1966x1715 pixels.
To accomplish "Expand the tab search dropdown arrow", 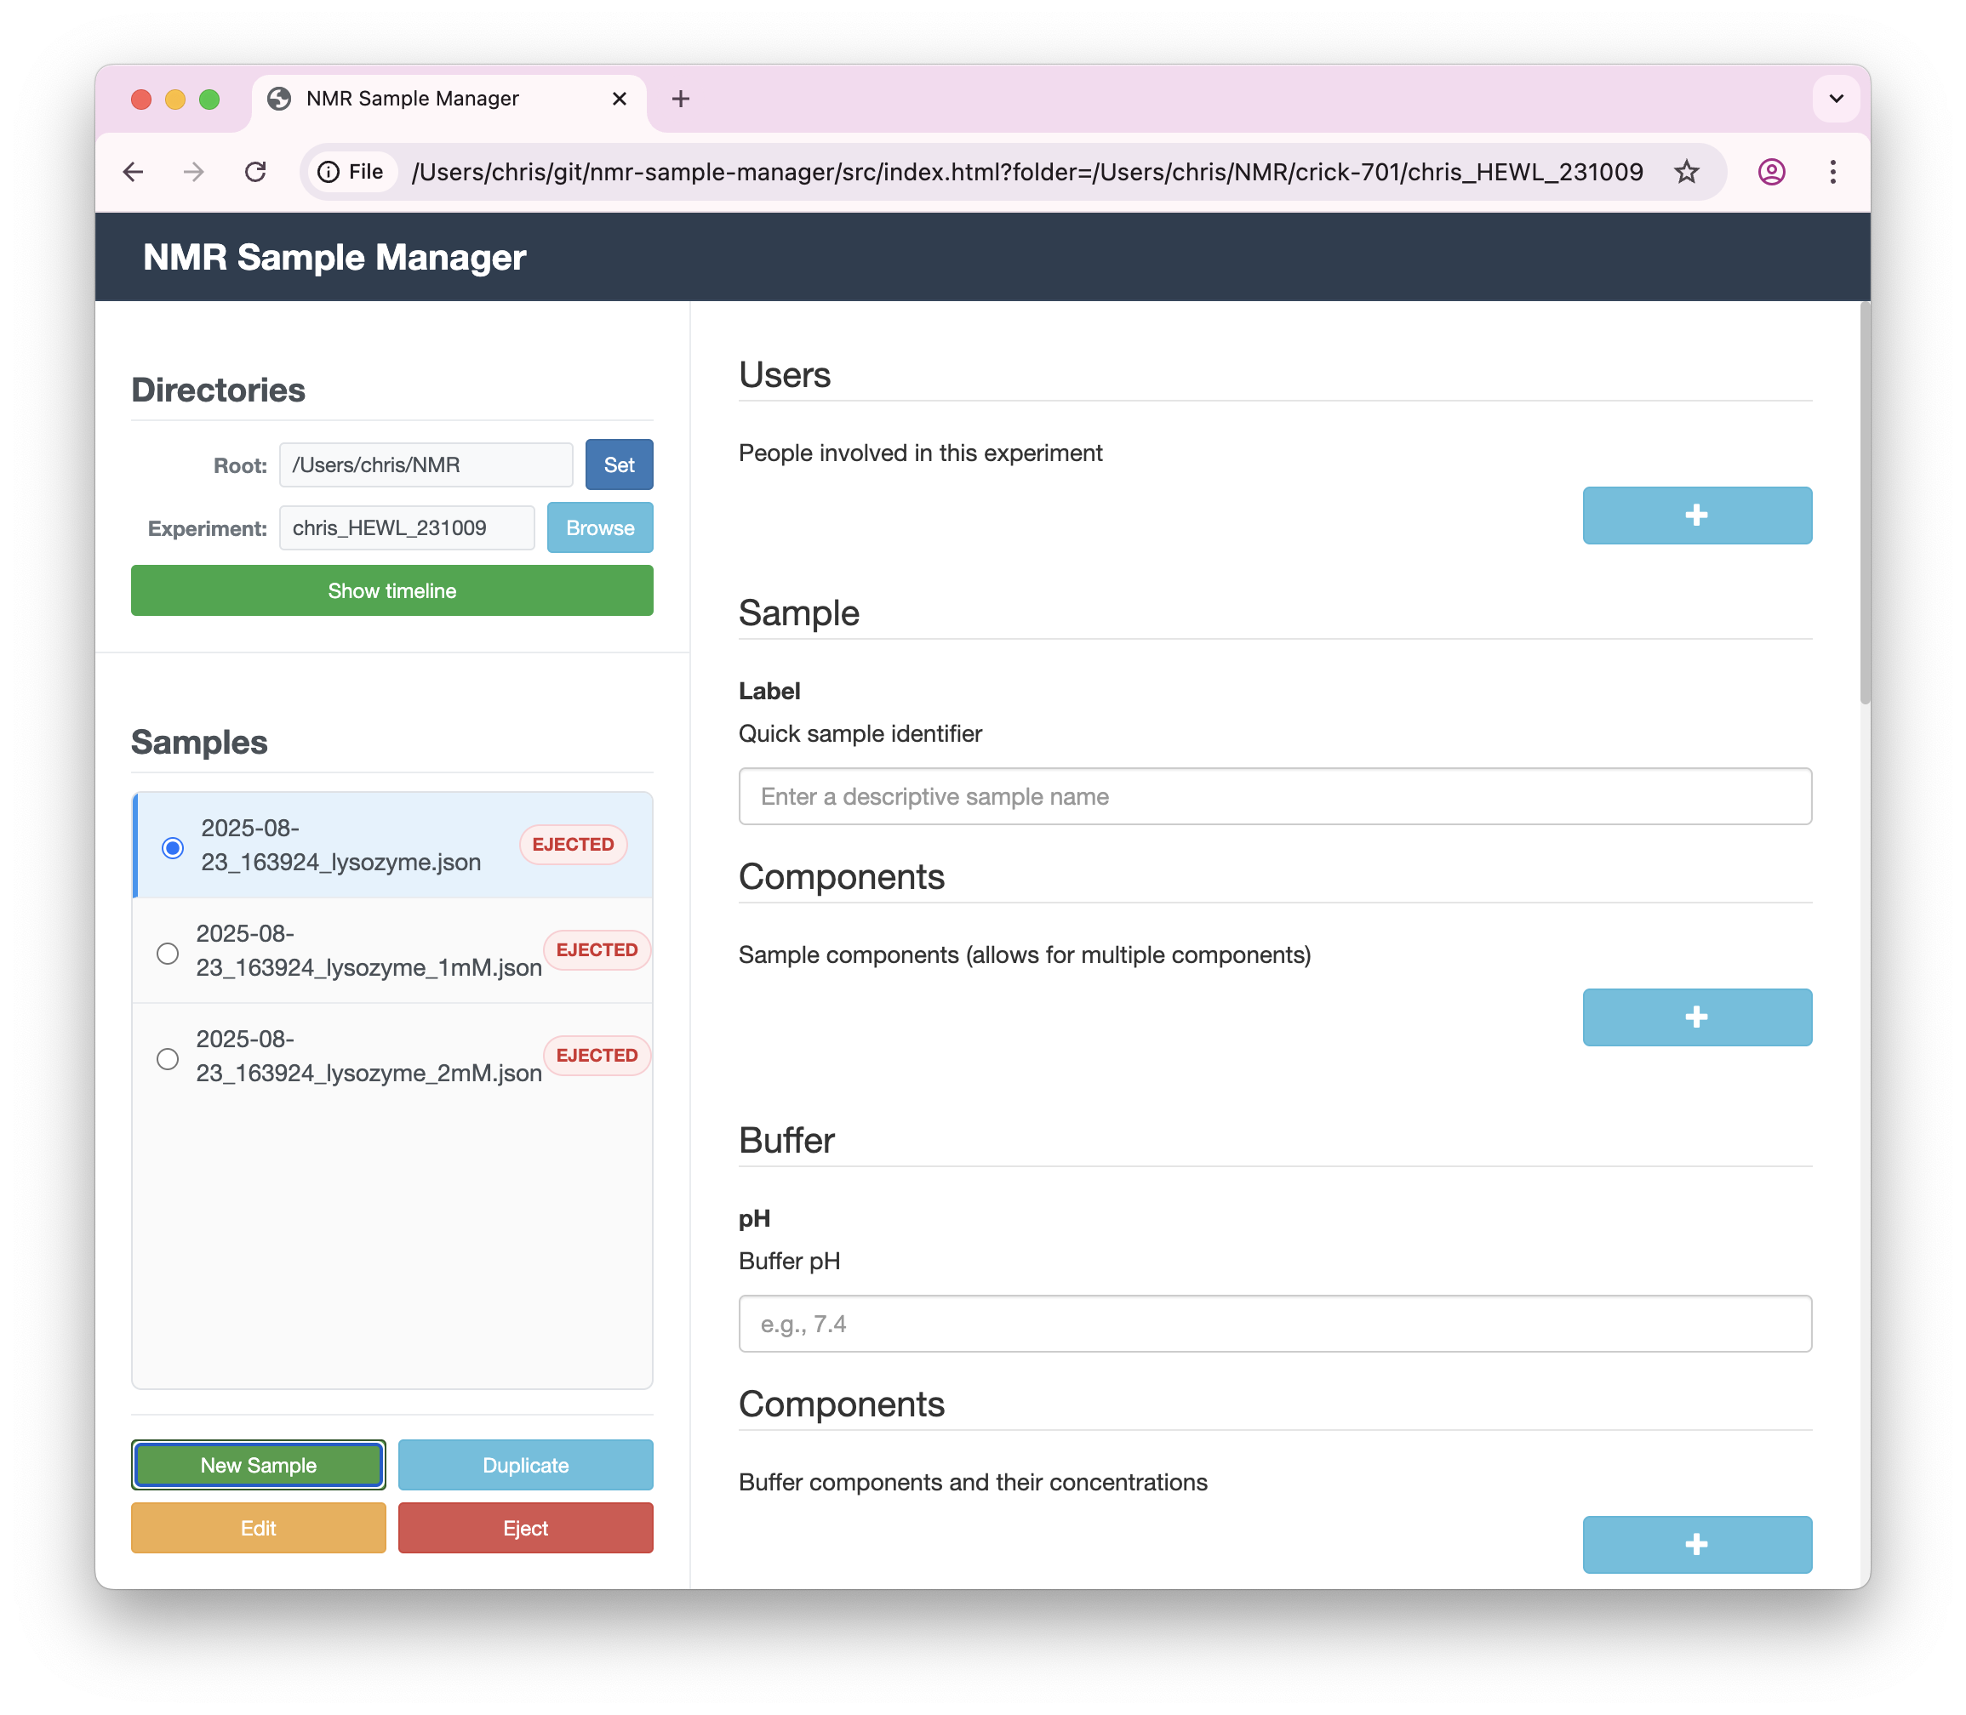I will (1835, 99).
